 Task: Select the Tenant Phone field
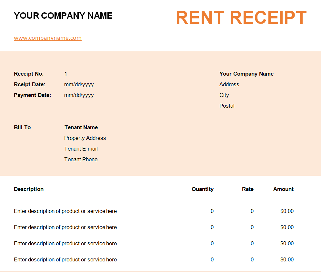(x=81, y=160)
